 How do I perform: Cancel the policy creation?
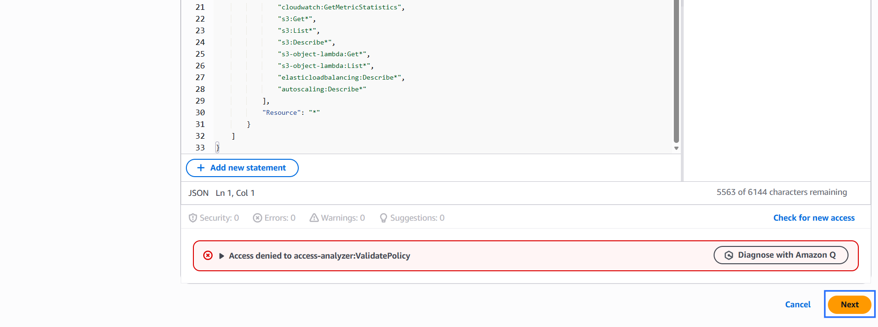(797, 305)
